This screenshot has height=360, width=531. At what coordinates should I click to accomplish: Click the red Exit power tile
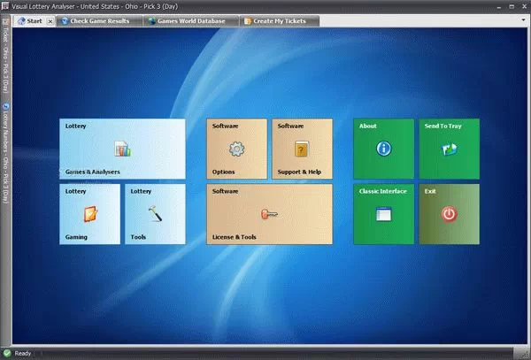coord(449,213)
